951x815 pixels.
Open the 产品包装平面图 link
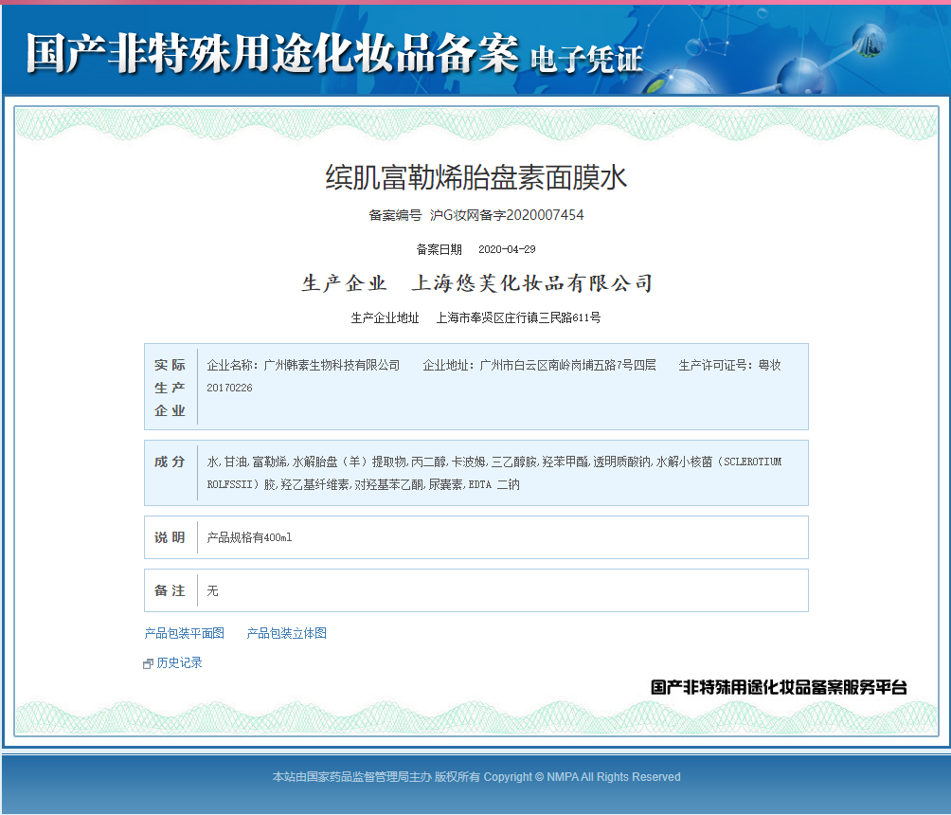(184, 633)
